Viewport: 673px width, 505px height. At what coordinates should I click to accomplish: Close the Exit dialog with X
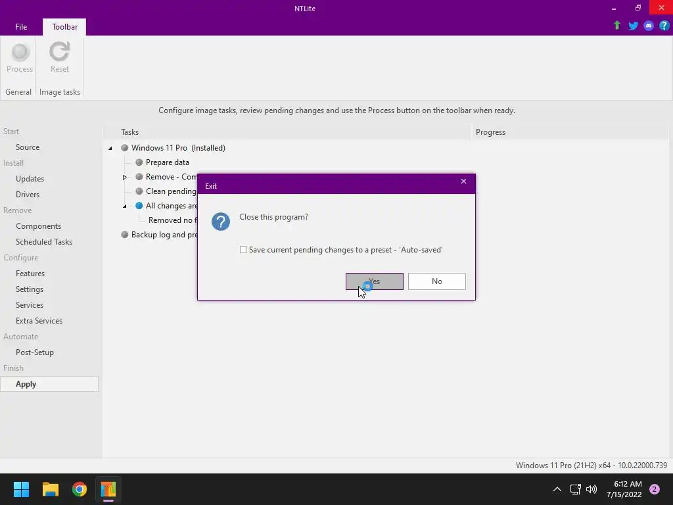pos(463,181)
